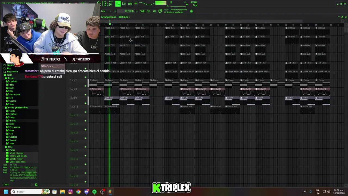Click the 3.2 countdown-before-recording icon

tap(124, 4)
